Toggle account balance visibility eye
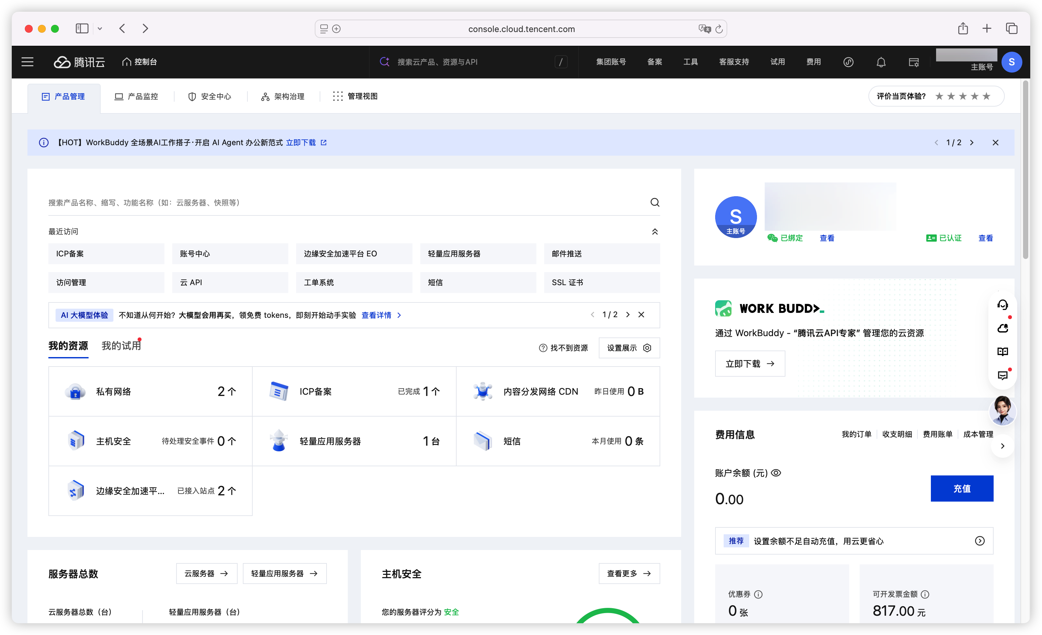 776,472
